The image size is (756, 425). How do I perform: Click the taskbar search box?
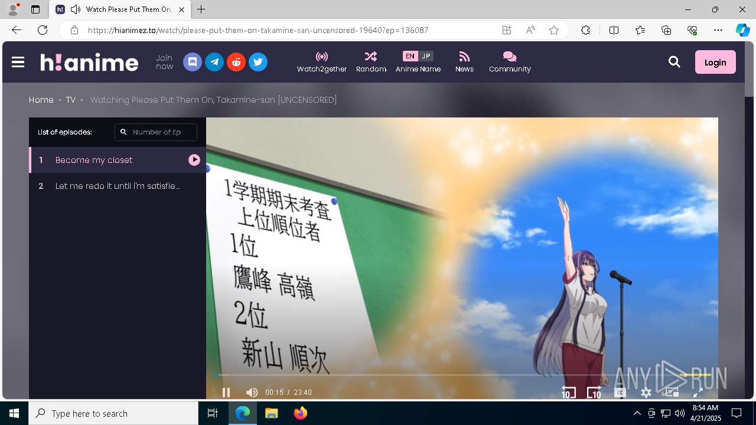[113, 413]
